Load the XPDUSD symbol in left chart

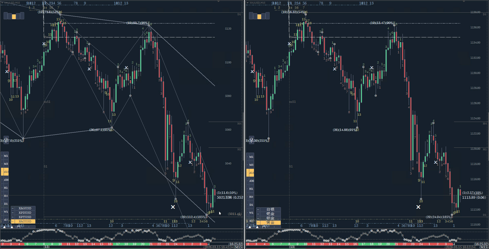(x=25, y=213)
